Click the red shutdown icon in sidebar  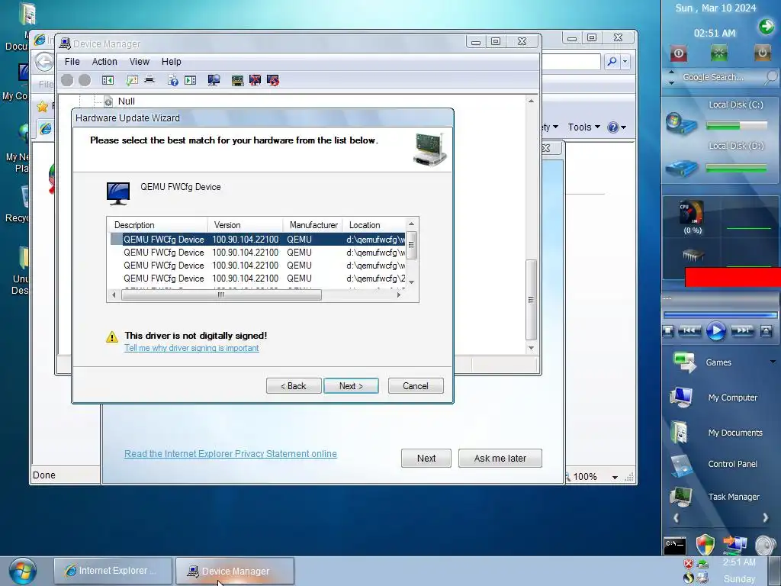pyautogui.click(x=678, y=53)
